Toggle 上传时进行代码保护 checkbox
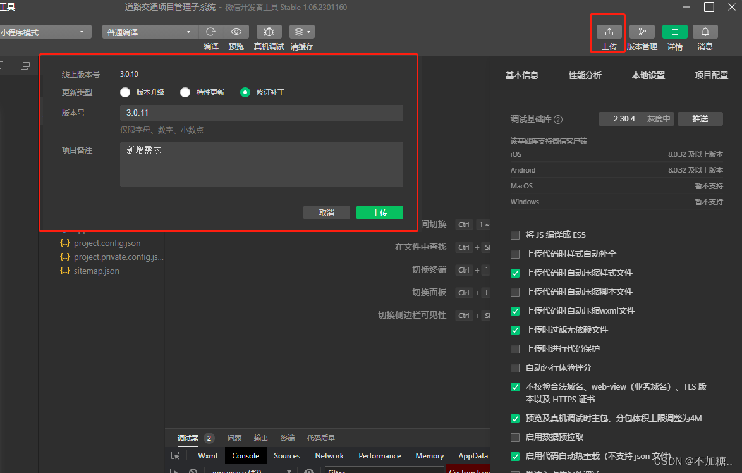 pyautogui.click(x=515, y=349)
